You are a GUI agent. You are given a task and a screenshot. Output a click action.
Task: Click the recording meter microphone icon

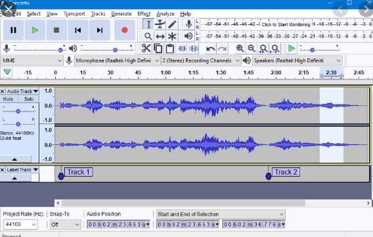(189, 24)
